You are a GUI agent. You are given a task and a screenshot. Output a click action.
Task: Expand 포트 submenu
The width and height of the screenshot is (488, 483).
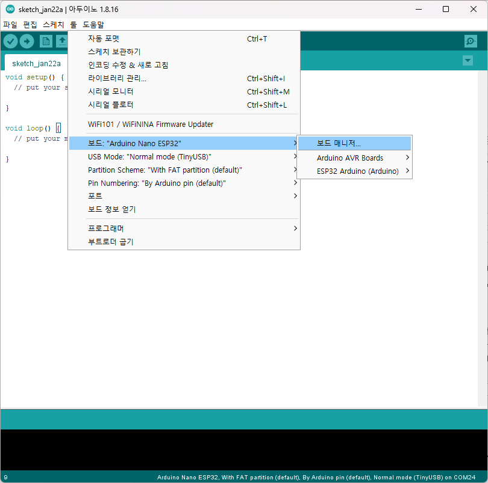click(x=184, y=196)
